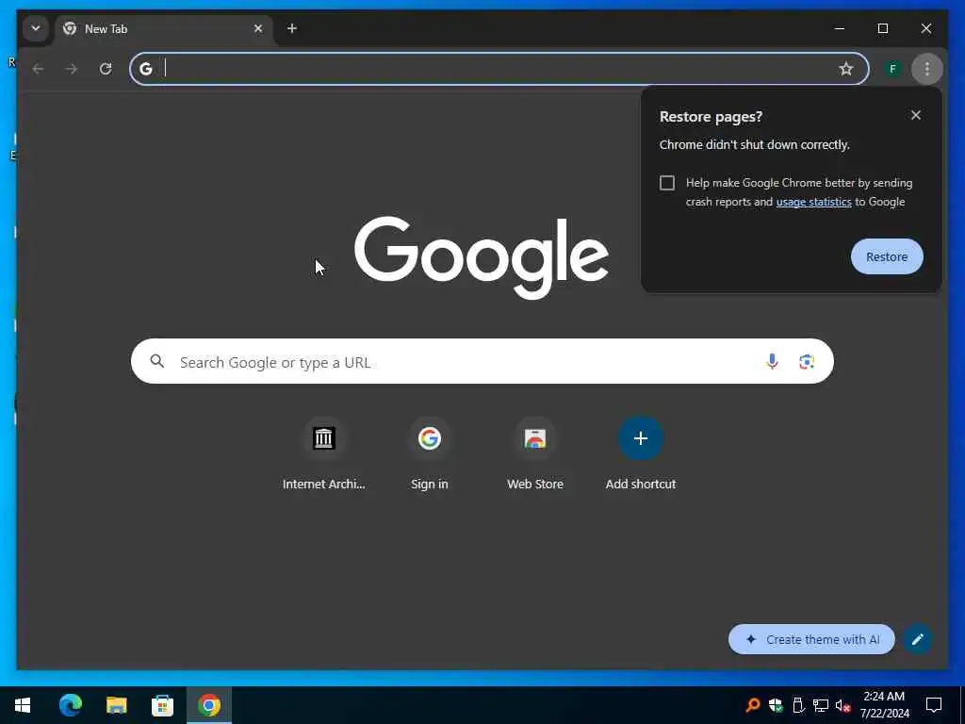Image resolution: width=965 pixels, height=724 pixels.
Task: Click the Chrome taskbar icon
Action: point(209,705)
